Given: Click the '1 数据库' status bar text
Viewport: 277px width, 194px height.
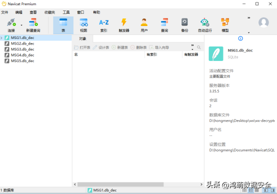Looking at the screenshot, I should [x=7, y=190].
